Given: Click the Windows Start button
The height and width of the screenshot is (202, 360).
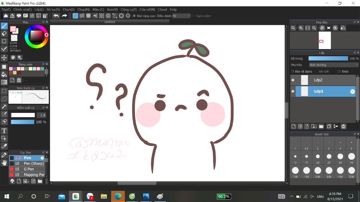Looking at the screenshot, I should [7, 196].
